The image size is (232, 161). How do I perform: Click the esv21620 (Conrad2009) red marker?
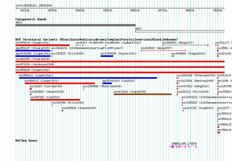click(30, 89)
